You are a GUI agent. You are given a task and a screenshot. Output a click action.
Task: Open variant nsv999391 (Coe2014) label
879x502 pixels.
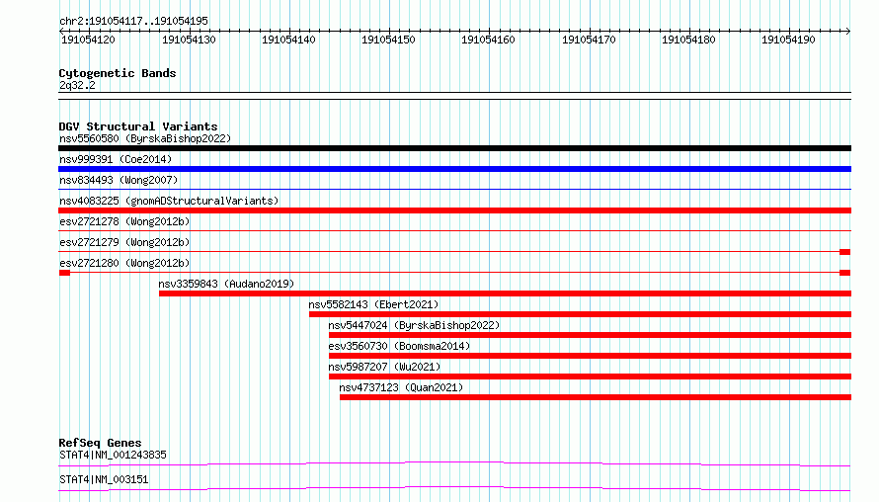click(x=116, y=159)
